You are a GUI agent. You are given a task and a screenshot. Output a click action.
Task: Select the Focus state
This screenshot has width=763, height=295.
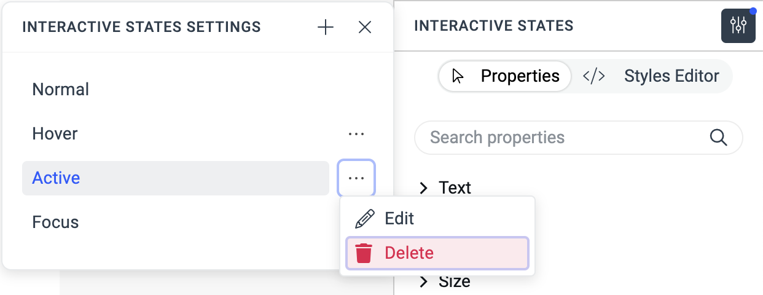pos(56,222)
